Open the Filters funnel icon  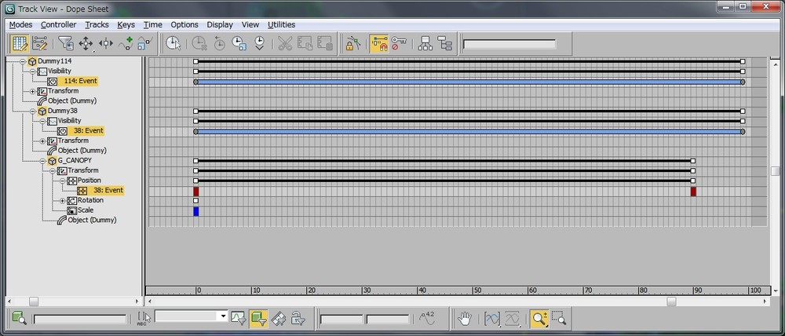(66, 43)
